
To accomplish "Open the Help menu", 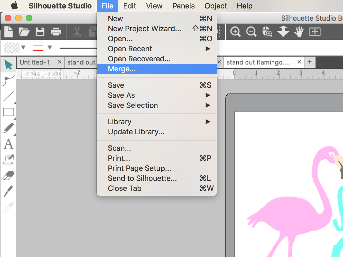I will 245,6.
